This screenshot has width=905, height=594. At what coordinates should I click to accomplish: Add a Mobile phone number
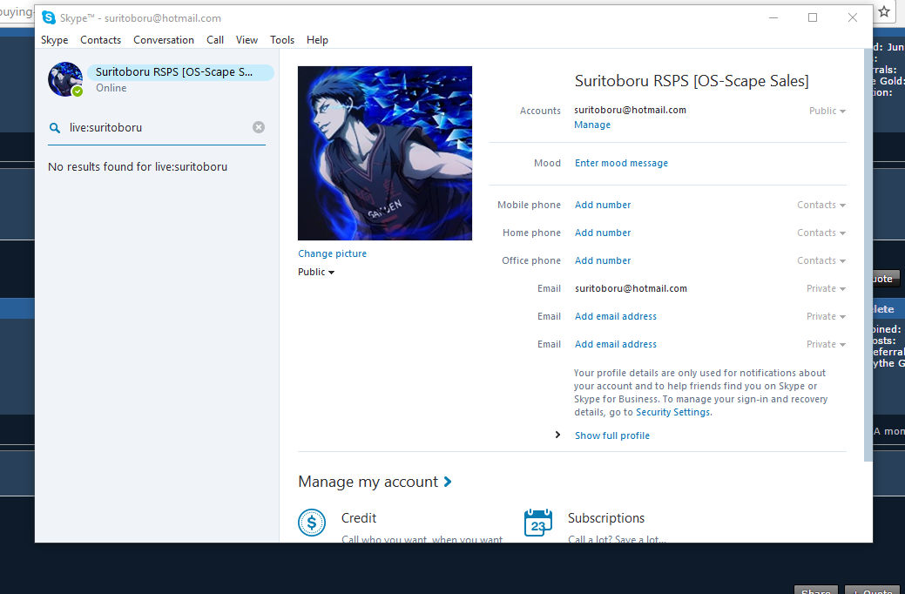(603, 205)
